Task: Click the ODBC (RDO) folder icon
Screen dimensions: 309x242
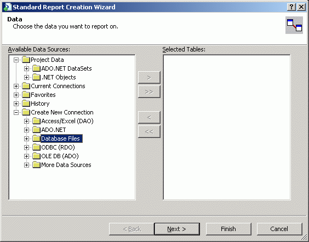Action: tap(36, 147)
